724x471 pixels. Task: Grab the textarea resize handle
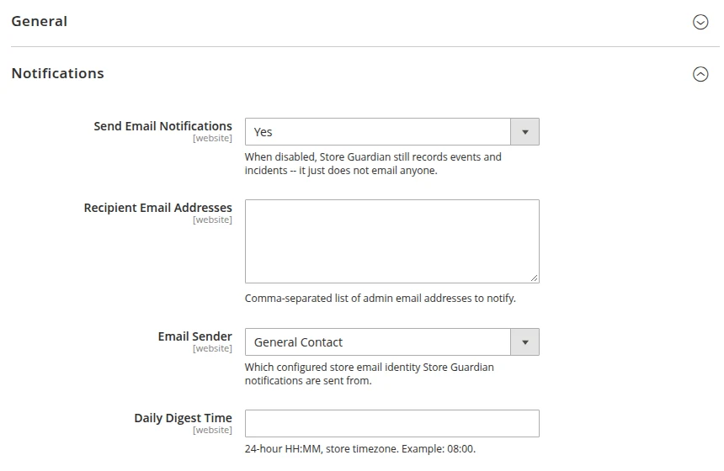(x=534, y=278)
